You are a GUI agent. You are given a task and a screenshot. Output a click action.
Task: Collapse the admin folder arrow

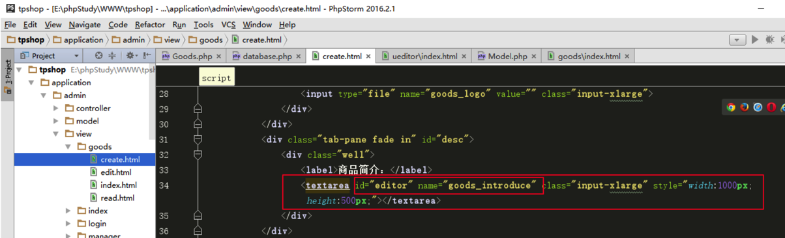pyautogui.click(x=44, y=96)
